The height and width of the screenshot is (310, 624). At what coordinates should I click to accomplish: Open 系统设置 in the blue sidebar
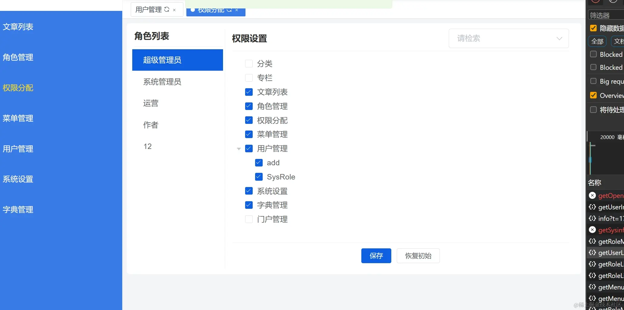click(18, 179)
